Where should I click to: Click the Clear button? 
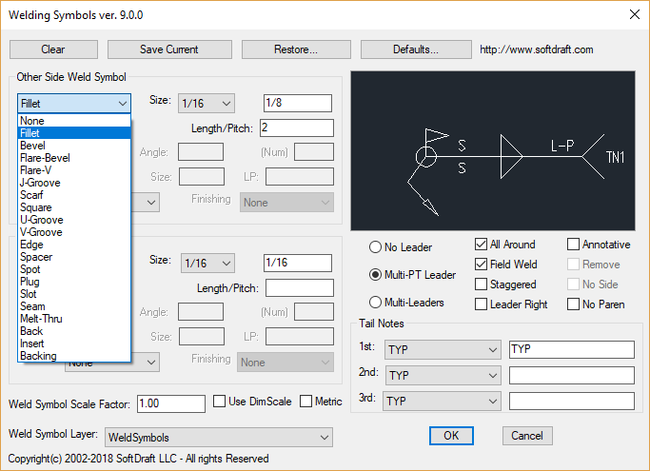pyautogui.click(x=53, y=49)
